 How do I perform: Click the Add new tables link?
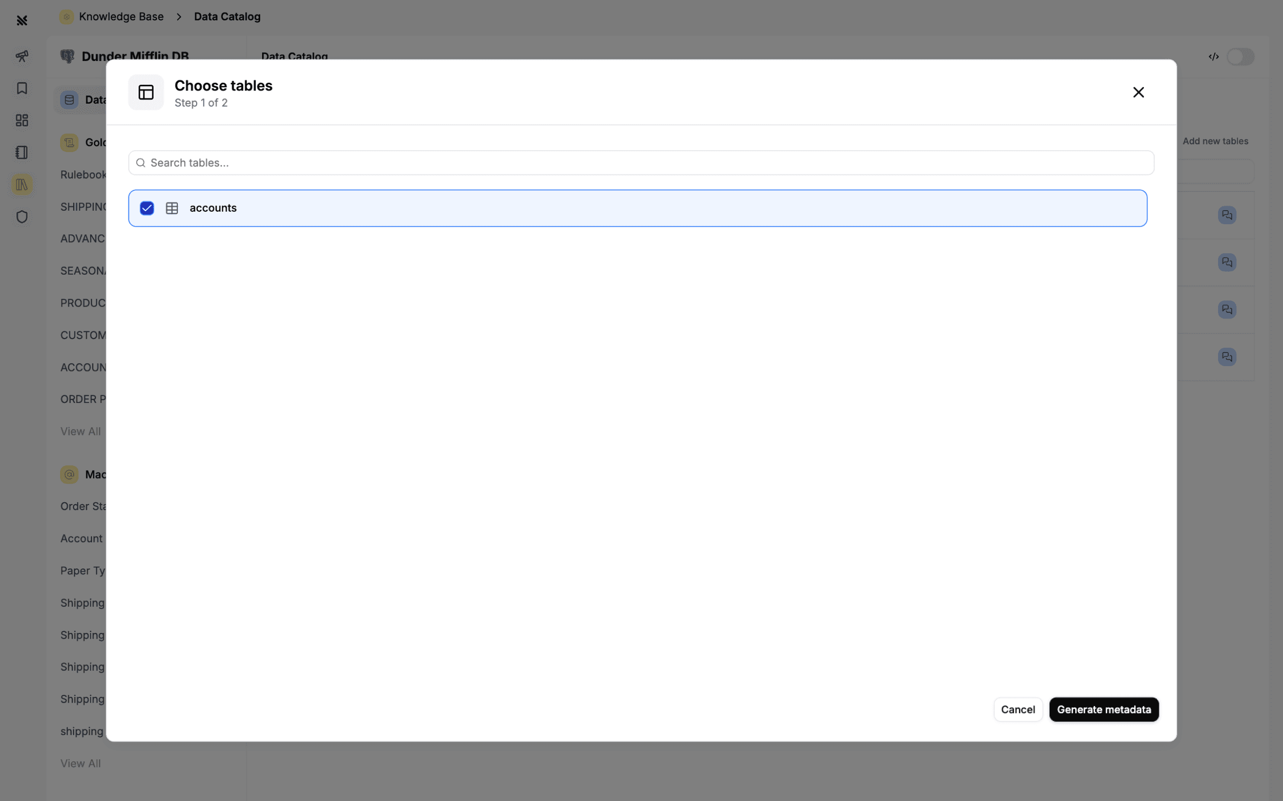[1215, 141]
